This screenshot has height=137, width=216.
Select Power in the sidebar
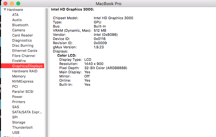coord(17,97)
